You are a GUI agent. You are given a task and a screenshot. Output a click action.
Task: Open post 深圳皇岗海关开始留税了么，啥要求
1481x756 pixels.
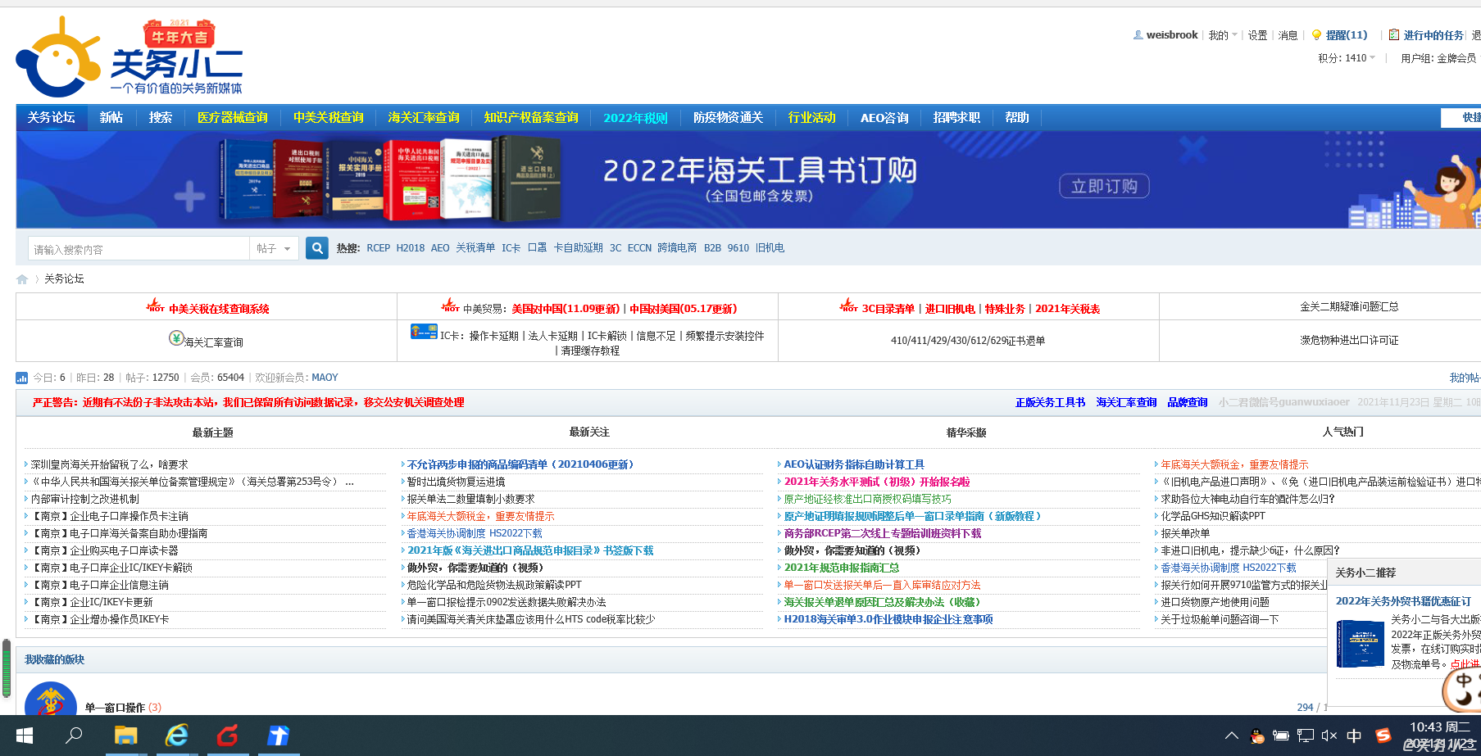click(x=109, y=464)
